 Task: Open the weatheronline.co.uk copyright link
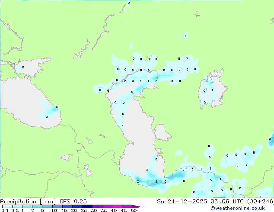(238, 208)
